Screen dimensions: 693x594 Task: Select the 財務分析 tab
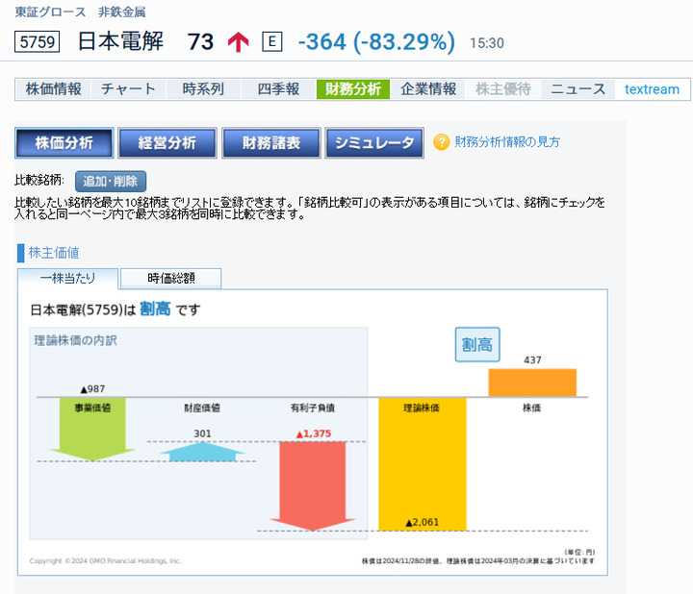pos(353,89)
